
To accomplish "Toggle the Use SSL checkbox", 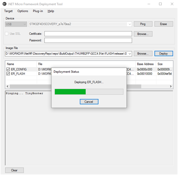I will coord(6,34).
